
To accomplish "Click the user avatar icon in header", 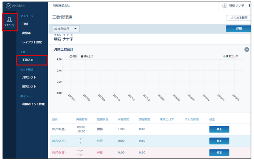I will click(x=225, y=6).
